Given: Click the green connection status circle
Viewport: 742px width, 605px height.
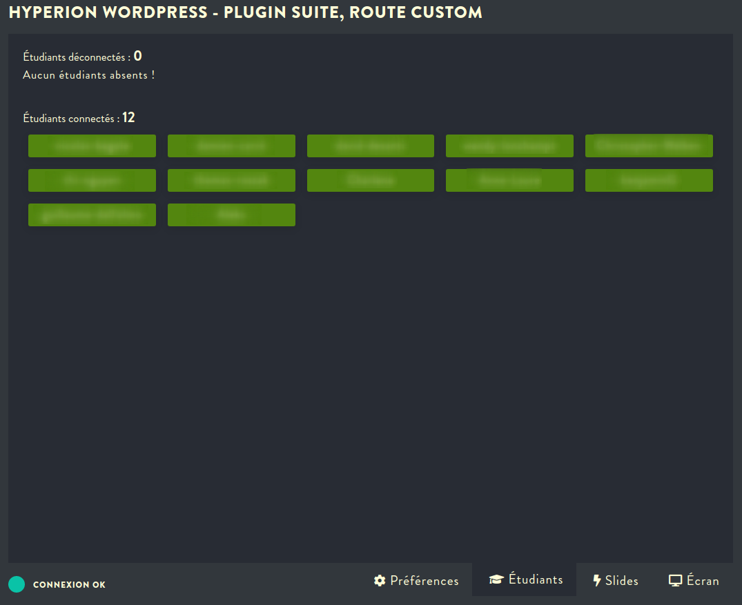Looking at the screenshot, I should (17, 584).
